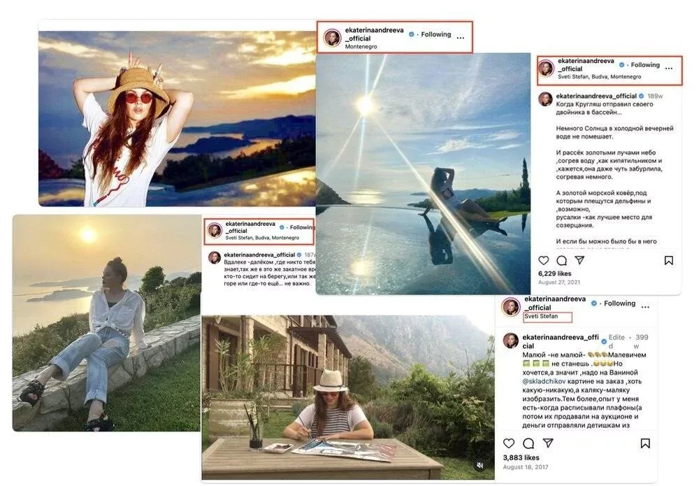Bookmark the August 27, 2021 post
Screen dimensions: 699x486
669,260
